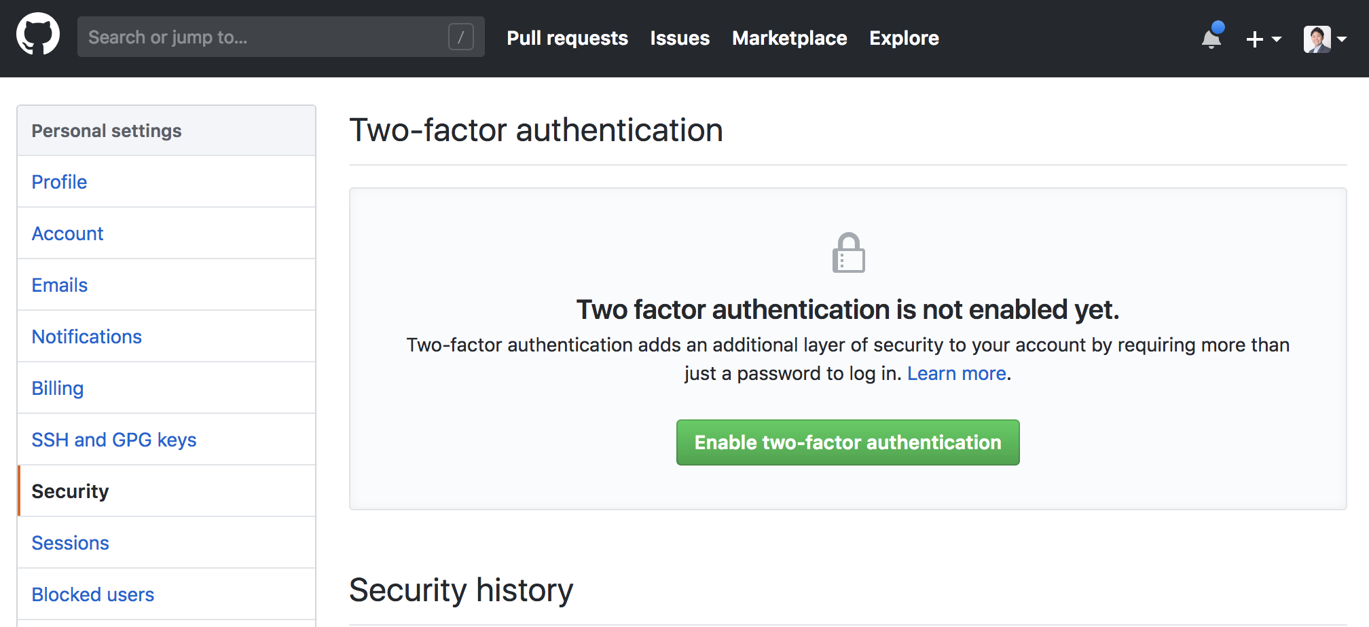This screenshot has height=627, width=1369.
Task: Browse the Marketplace
Action: [789, 38]
